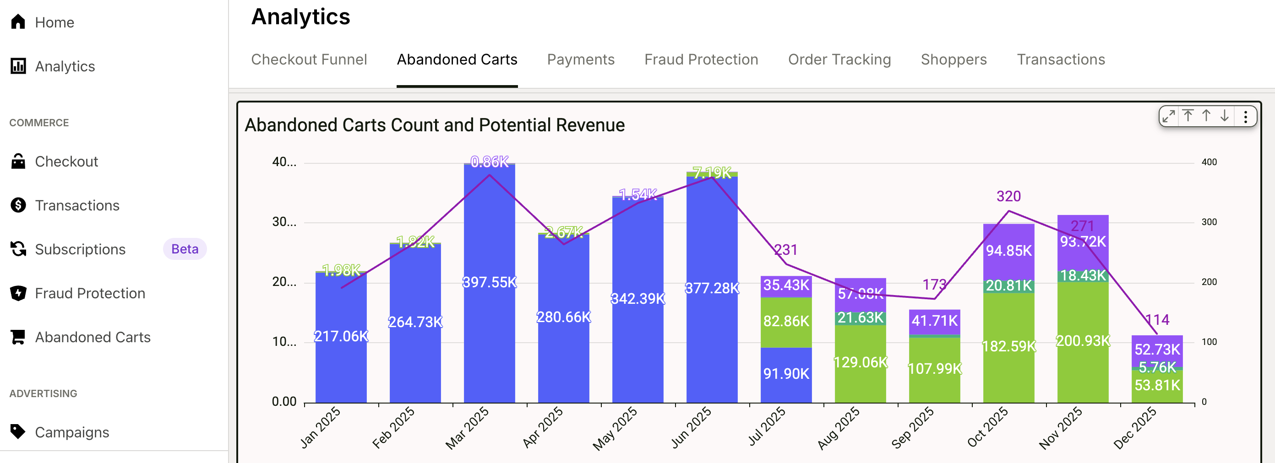
Task: Expand chart to fullscreen with diagonal arrows
Action: 1169,116
